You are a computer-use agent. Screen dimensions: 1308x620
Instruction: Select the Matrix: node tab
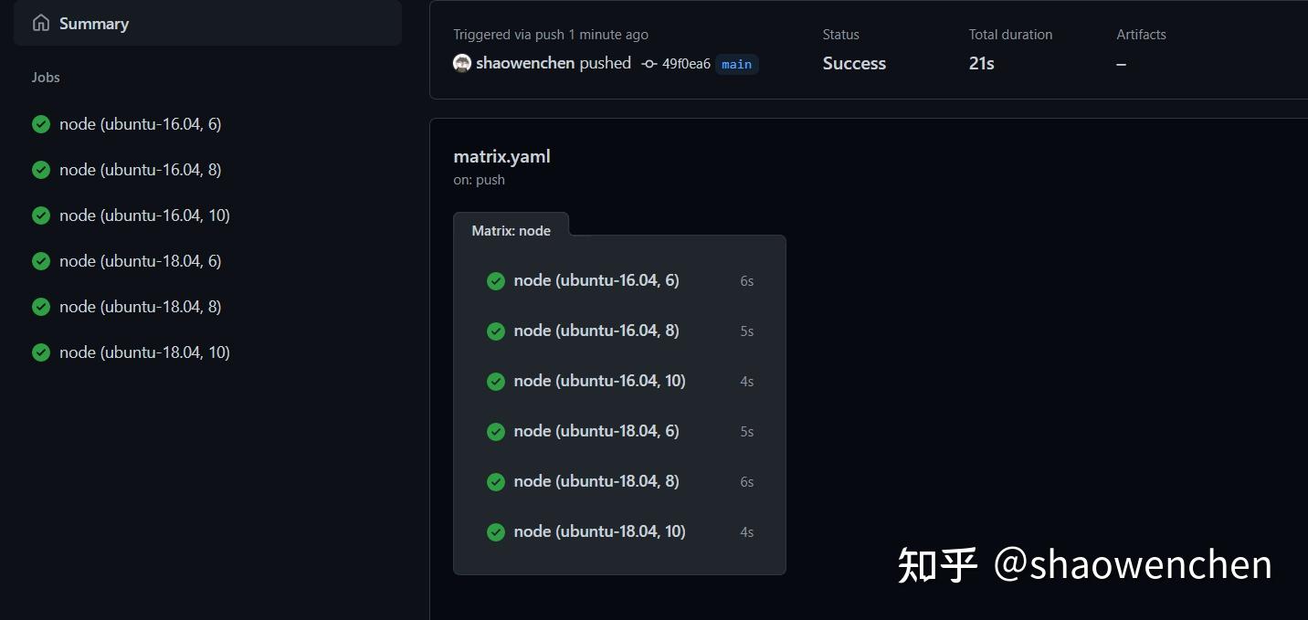click(x=511, y=231)
